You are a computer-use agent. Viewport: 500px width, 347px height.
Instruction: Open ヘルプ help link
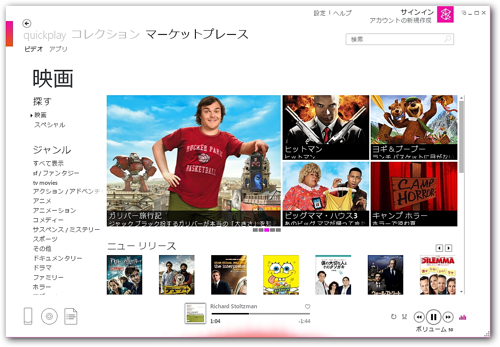click(x=342, y=13)
